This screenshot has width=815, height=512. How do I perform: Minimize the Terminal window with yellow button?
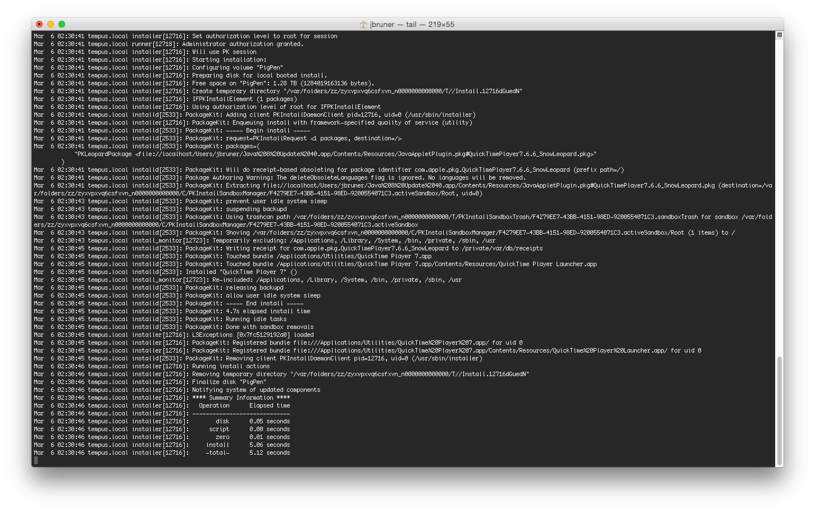pos(51,24)
